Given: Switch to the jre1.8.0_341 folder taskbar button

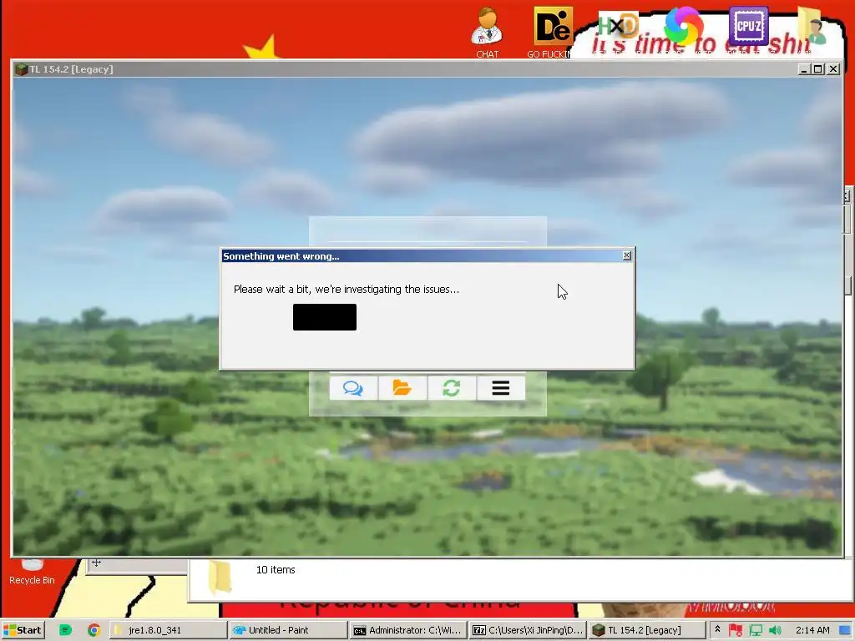Looking at the screenshot, I should point(169,630).
